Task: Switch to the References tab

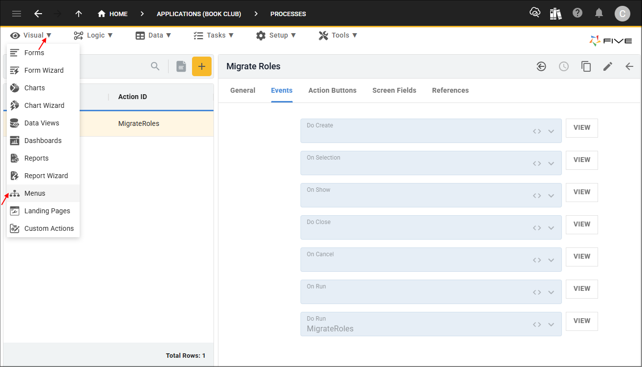Action: point(450,90)
